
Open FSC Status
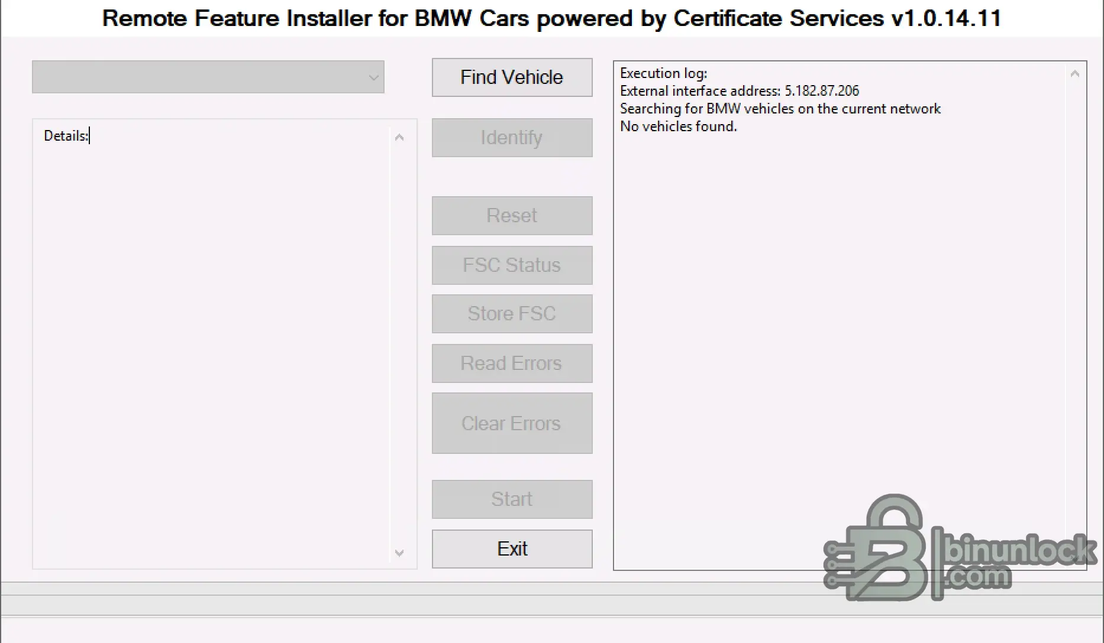(x=512, y=265)
